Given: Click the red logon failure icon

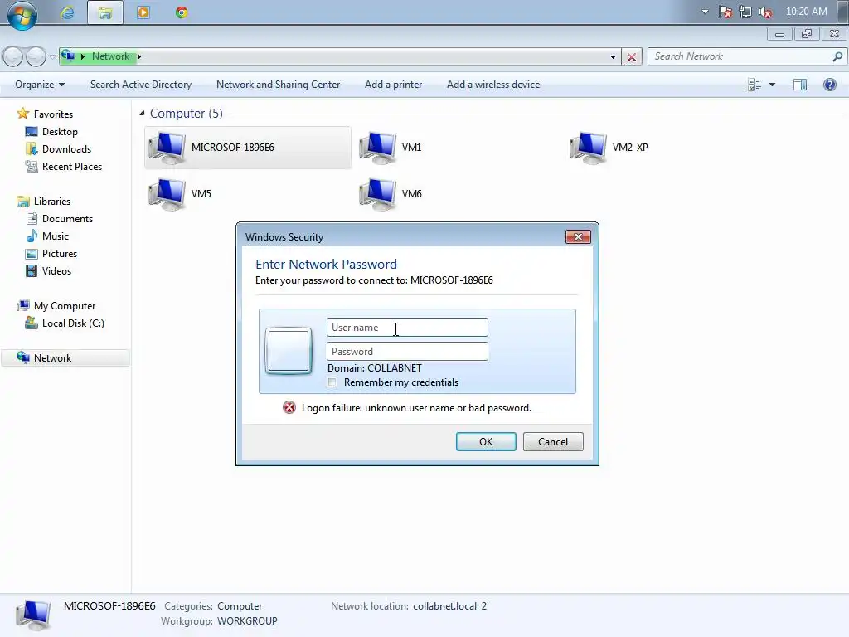Looking at the screenshot, I should (289, 407).
